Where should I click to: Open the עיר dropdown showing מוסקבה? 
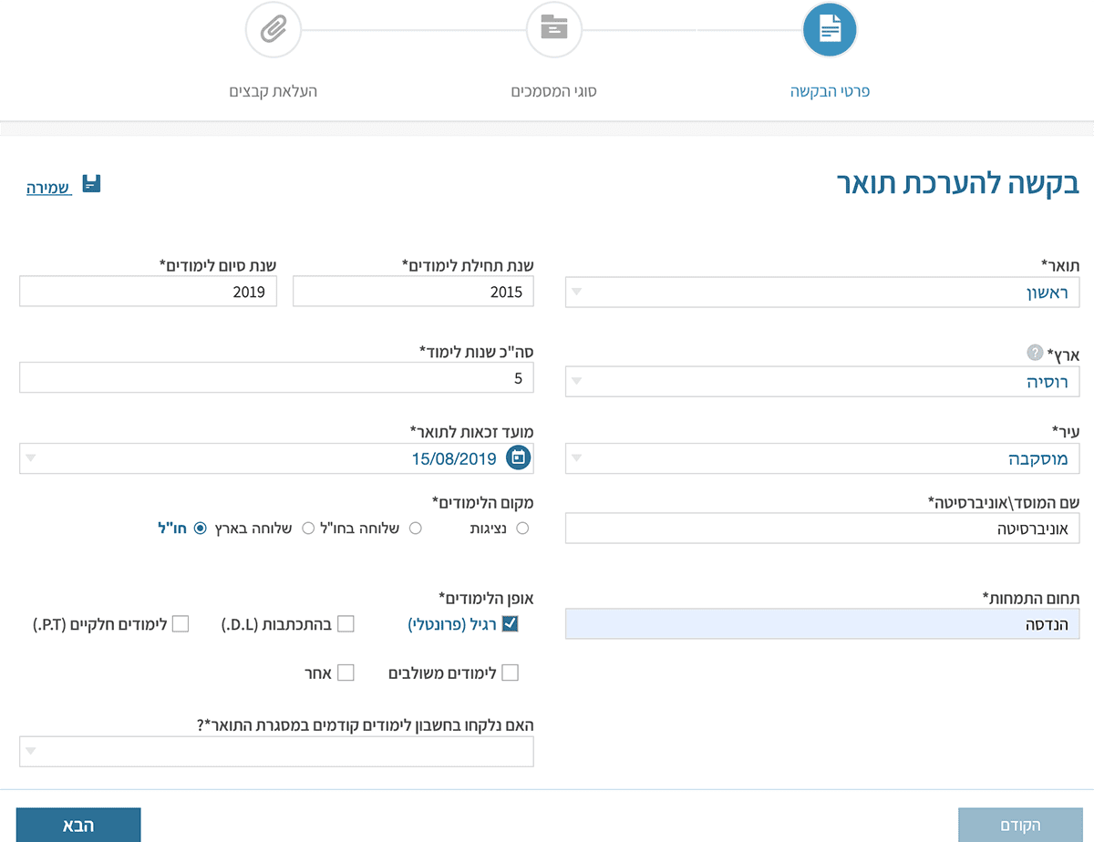822,458
